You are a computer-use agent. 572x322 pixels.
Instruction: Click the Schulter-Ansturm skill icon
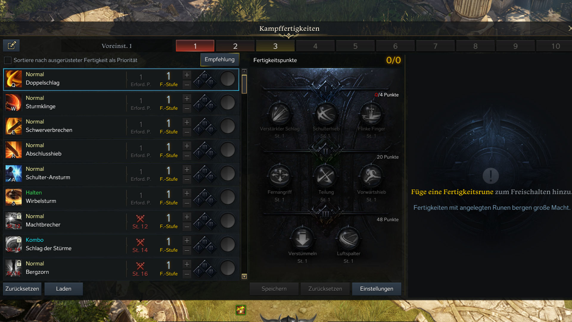click(14, 174)
